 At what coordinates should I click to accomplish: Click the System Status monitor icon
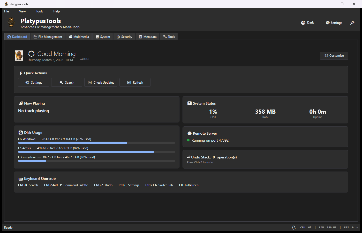click(189, 103)
